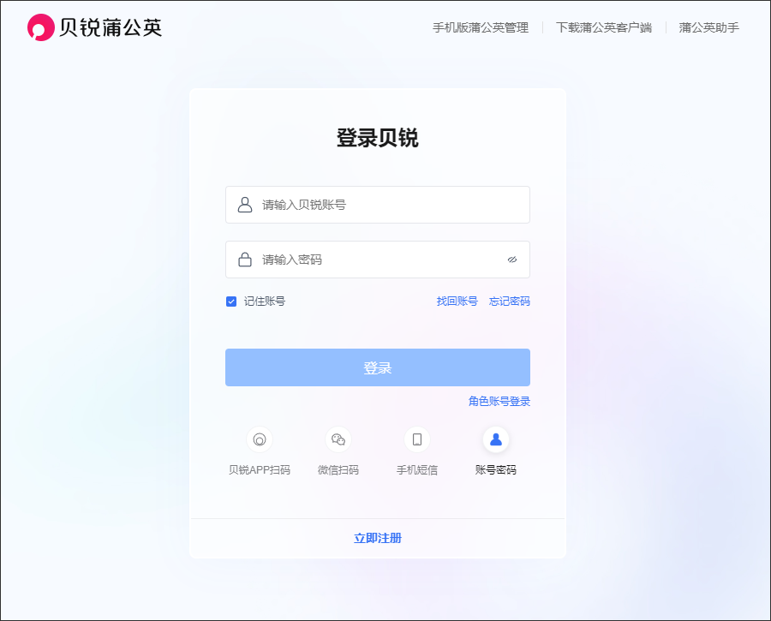Image resolution: width=771 pixels, height=621 pixels.
Task: Select 微信扫码 WeChat login icon
Action: [x=338, y=439]
